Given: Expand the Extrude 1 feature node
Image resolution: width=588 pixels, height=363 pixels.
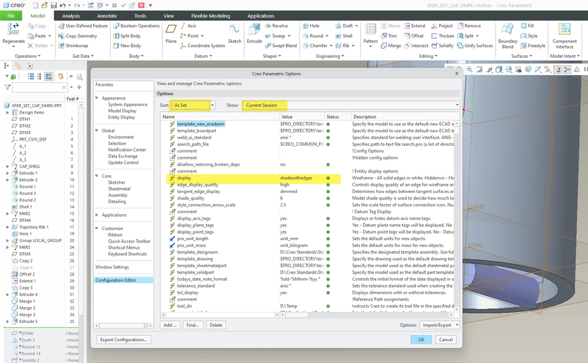Looking at the screenshot, I should [x=8, y=173].
